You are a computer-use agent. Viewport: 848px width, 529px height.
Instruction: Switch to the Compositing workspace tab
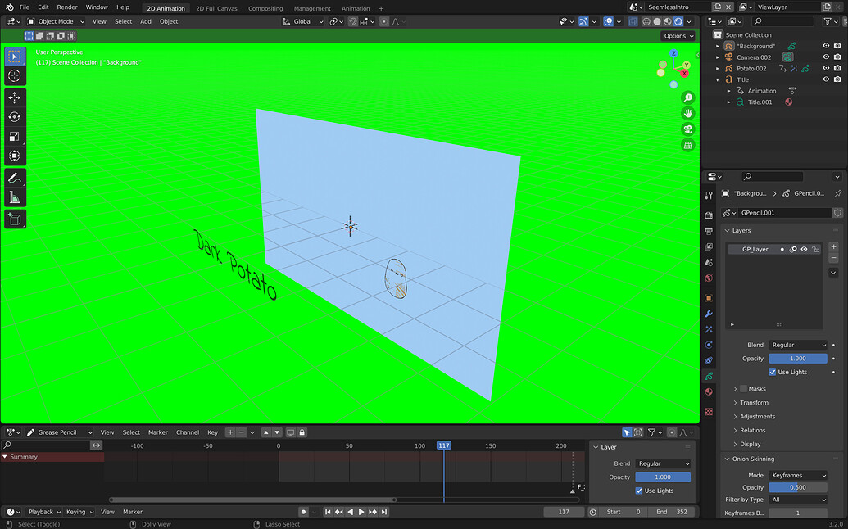[265, 7]
